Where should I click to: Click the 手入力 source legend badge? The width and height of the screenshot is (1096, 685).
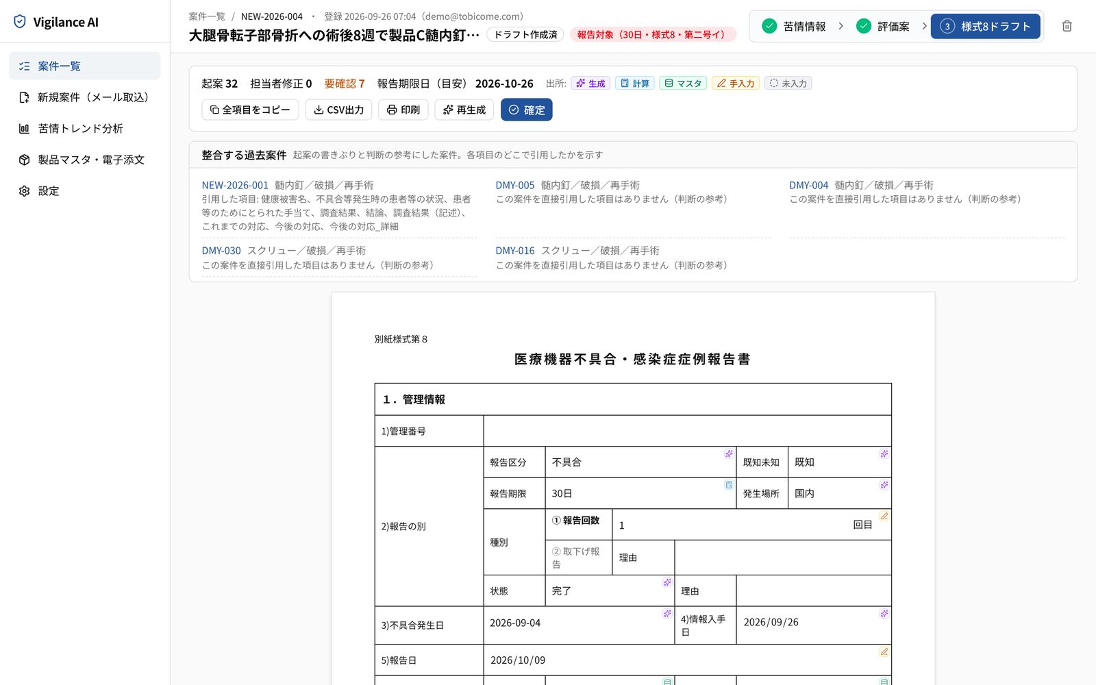click(736, 84)
